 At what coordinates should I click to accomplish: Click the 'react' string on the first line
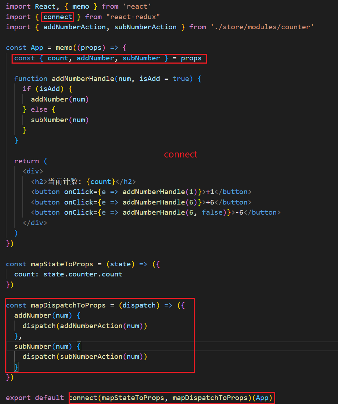(137, 7)
